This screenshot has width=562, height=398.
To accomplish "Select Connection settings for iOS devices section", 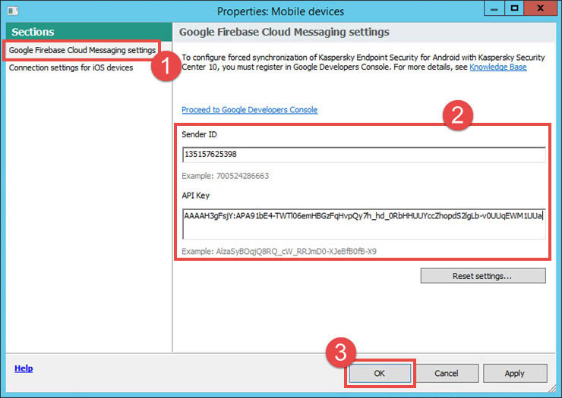I will [x=71, y=67].
